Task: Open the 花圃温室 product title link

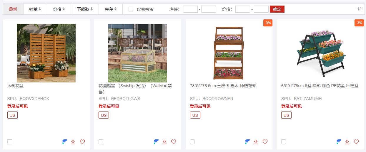Action: (135, 89)
